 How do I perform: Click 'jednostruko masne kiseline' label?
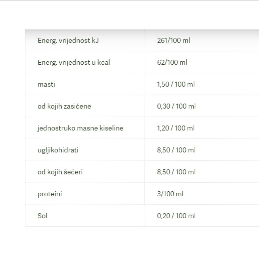(x=80, y=128)
